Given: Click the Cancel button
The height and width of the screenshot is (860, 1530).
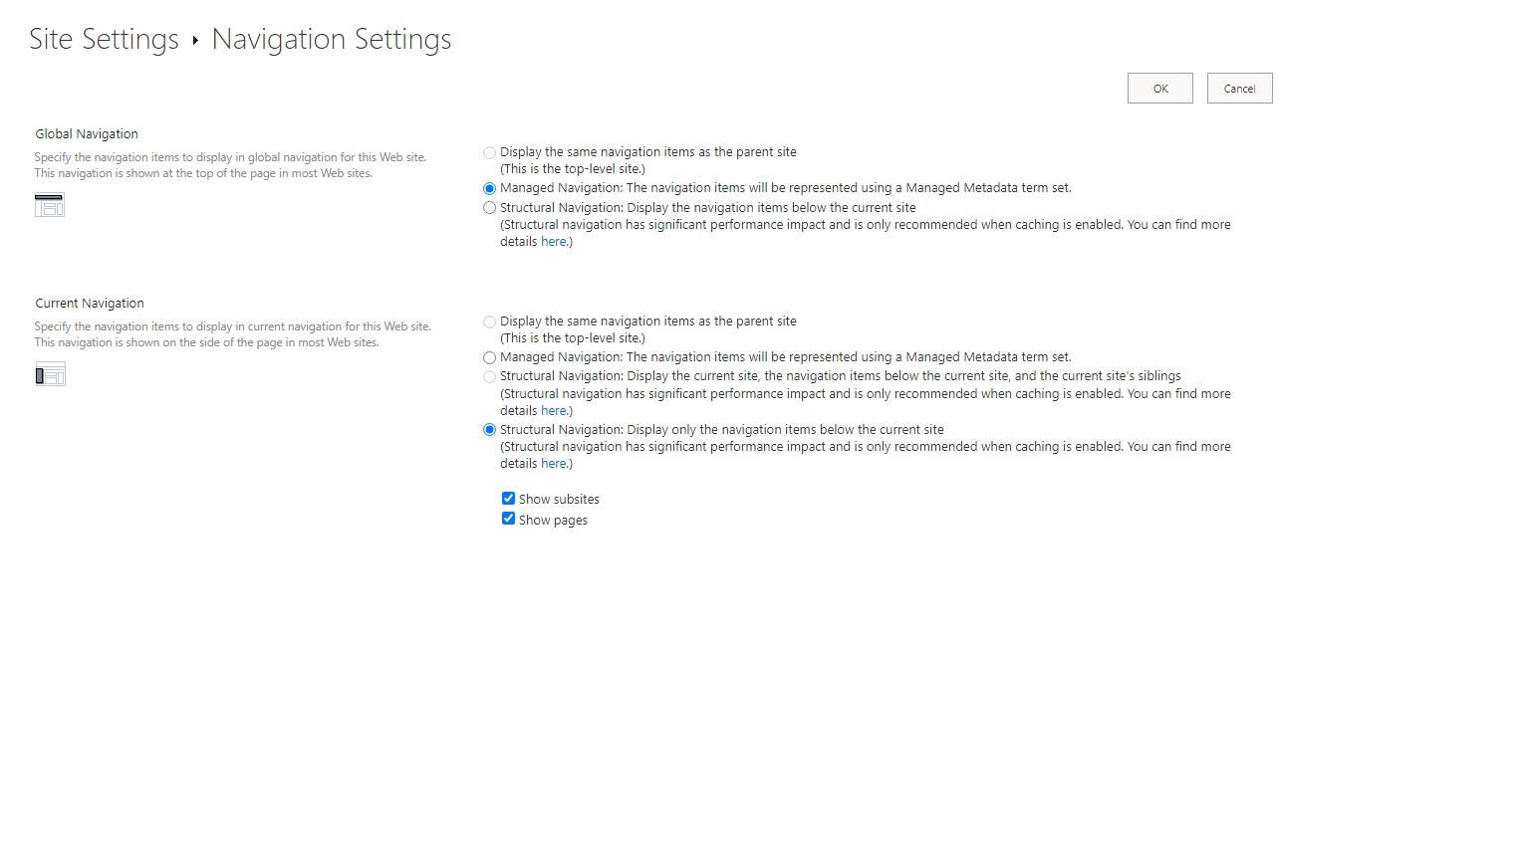Looking at the screenshot, I should pyautogui.click(x=1239, y=88).
